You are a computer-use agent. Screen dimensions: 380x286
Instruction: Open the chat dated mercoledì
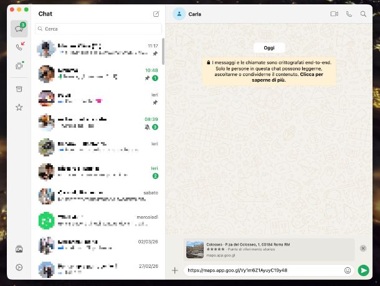98,221
